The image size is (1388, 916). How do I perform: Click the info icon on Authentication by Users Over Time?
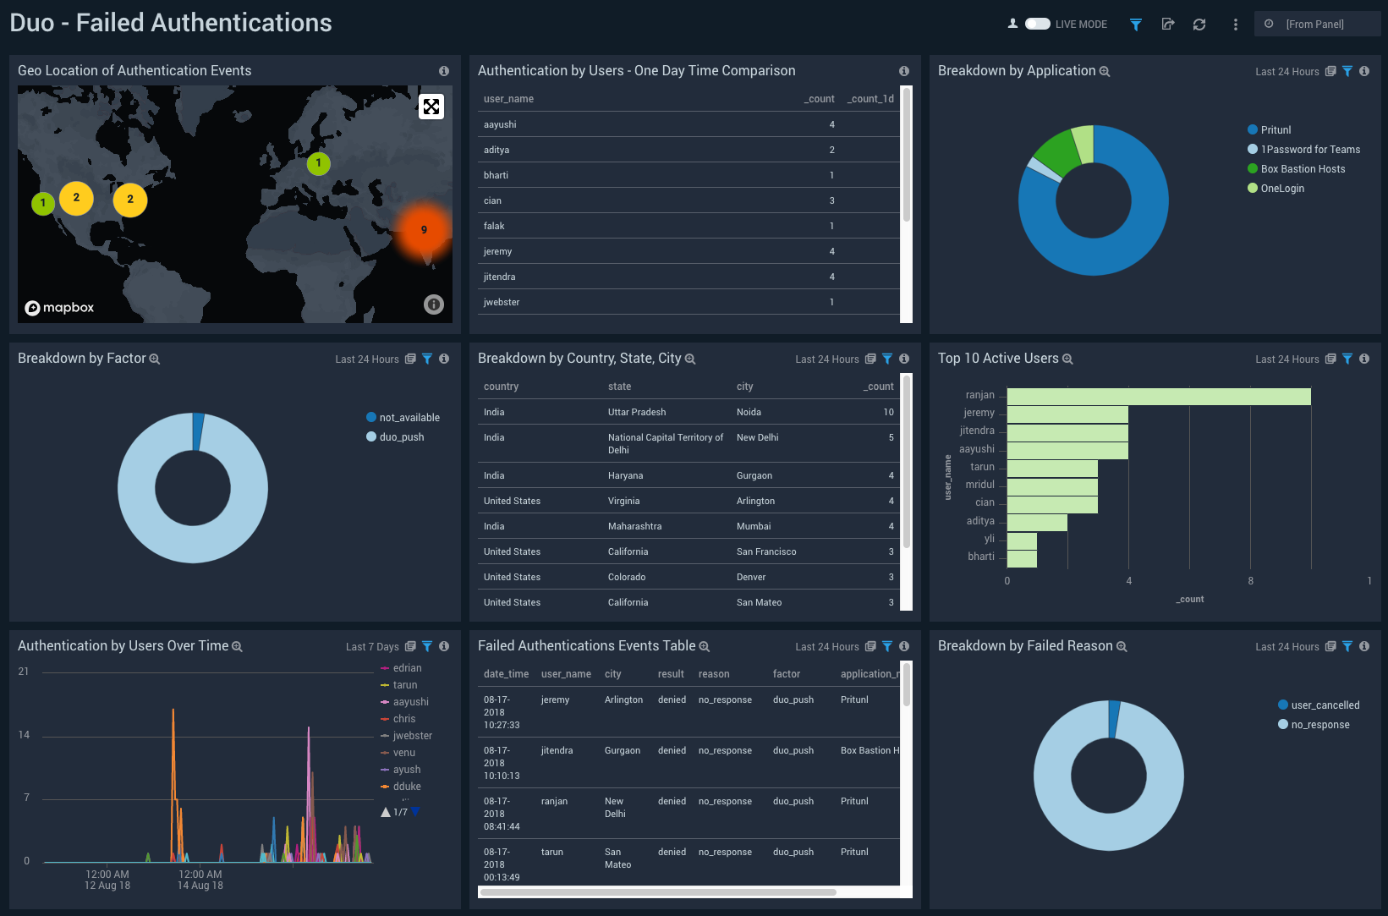pos(443,646)
